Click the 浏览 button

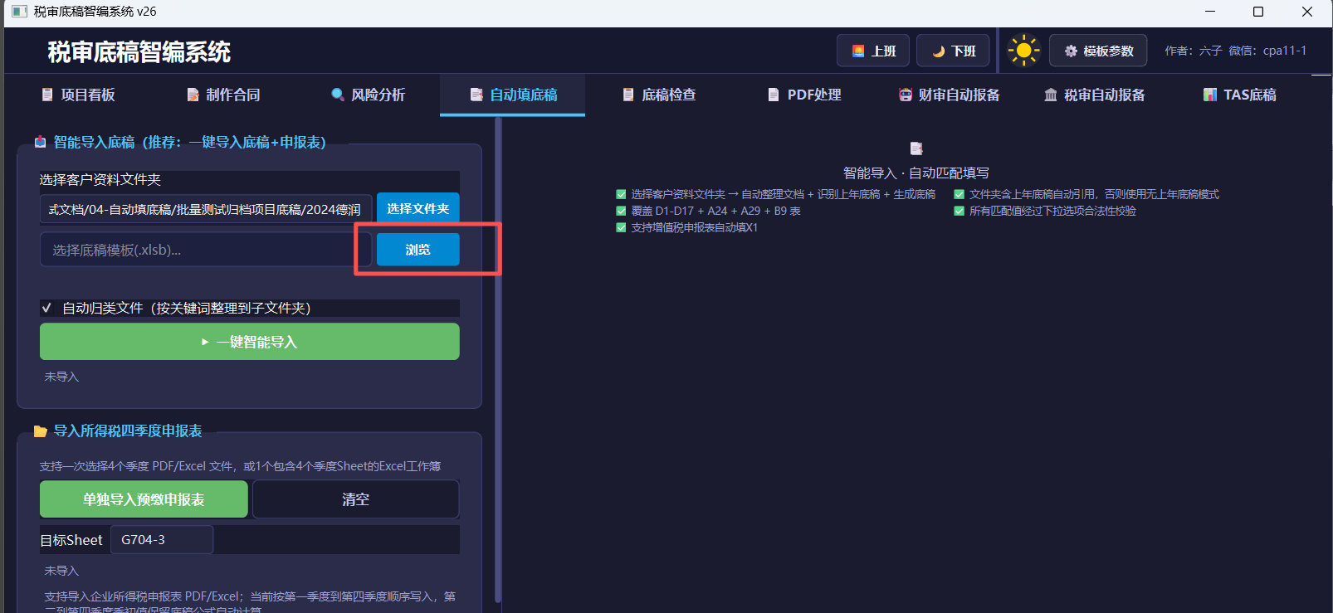417,250
